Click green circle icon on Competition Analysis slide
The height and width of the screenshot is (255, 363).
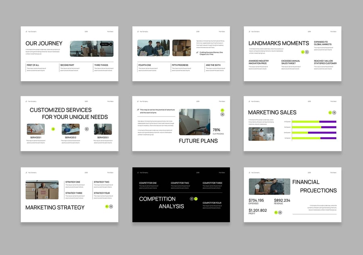196,199
